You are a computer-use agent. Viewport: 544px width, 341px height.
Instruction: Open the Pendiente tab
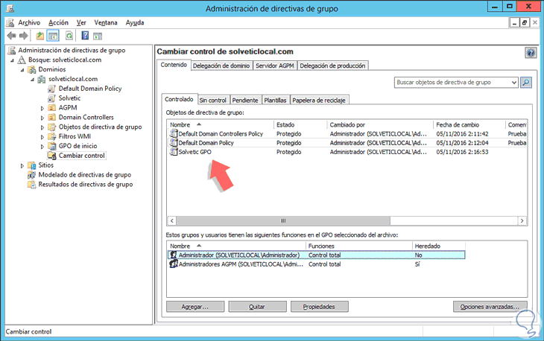coord(245,101)
